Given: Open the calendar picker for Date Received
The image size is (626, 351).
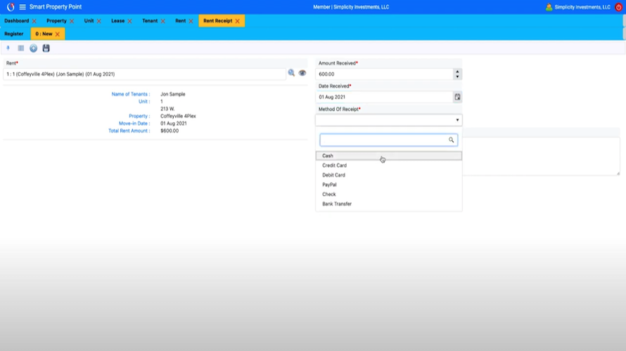Looking at the screenshot, I should (x=457, y=97).
